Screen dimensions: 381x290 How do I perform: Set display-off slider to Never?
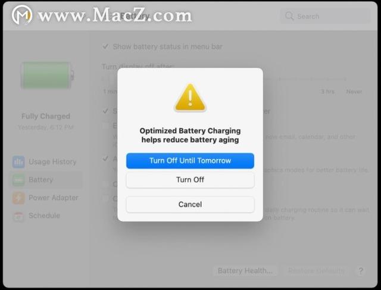354,91
